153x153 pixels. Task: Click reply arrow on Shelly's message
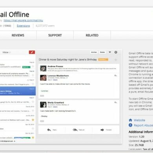(116, 102)
